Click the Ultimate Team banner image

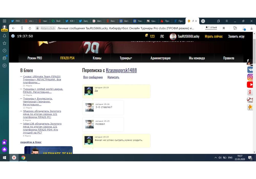pos(48,150)
